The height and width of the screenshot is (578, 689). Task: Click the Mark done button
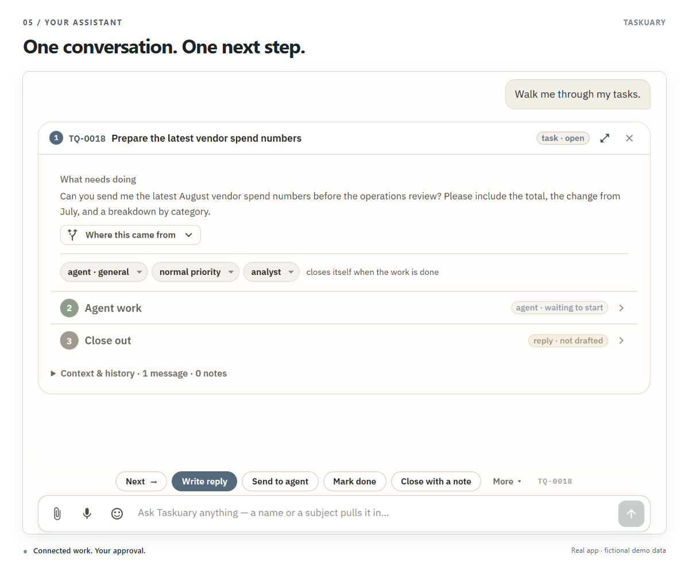pos(355,482)
